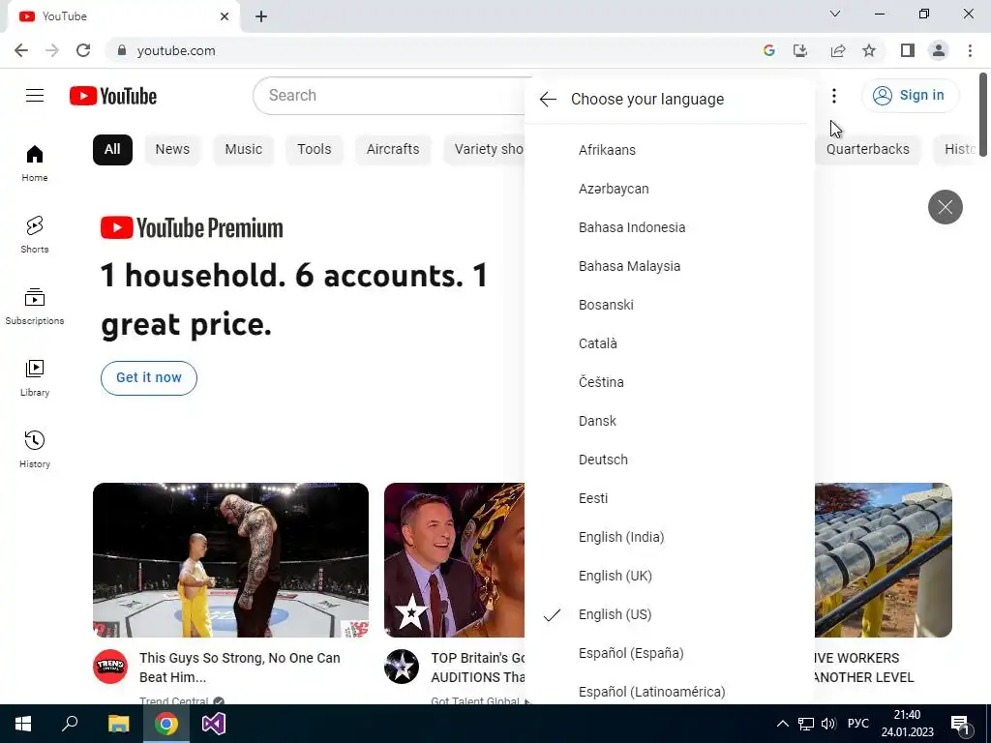The width and height of the screenshot is (991, 743).
Task: Open Windows taskbar search
Action: (70, 724)
